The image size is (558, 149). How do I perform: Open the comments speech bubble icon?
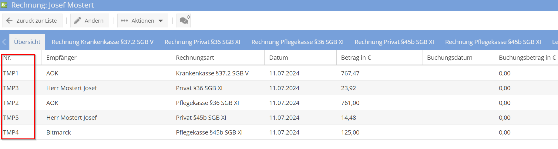[183, 21]
